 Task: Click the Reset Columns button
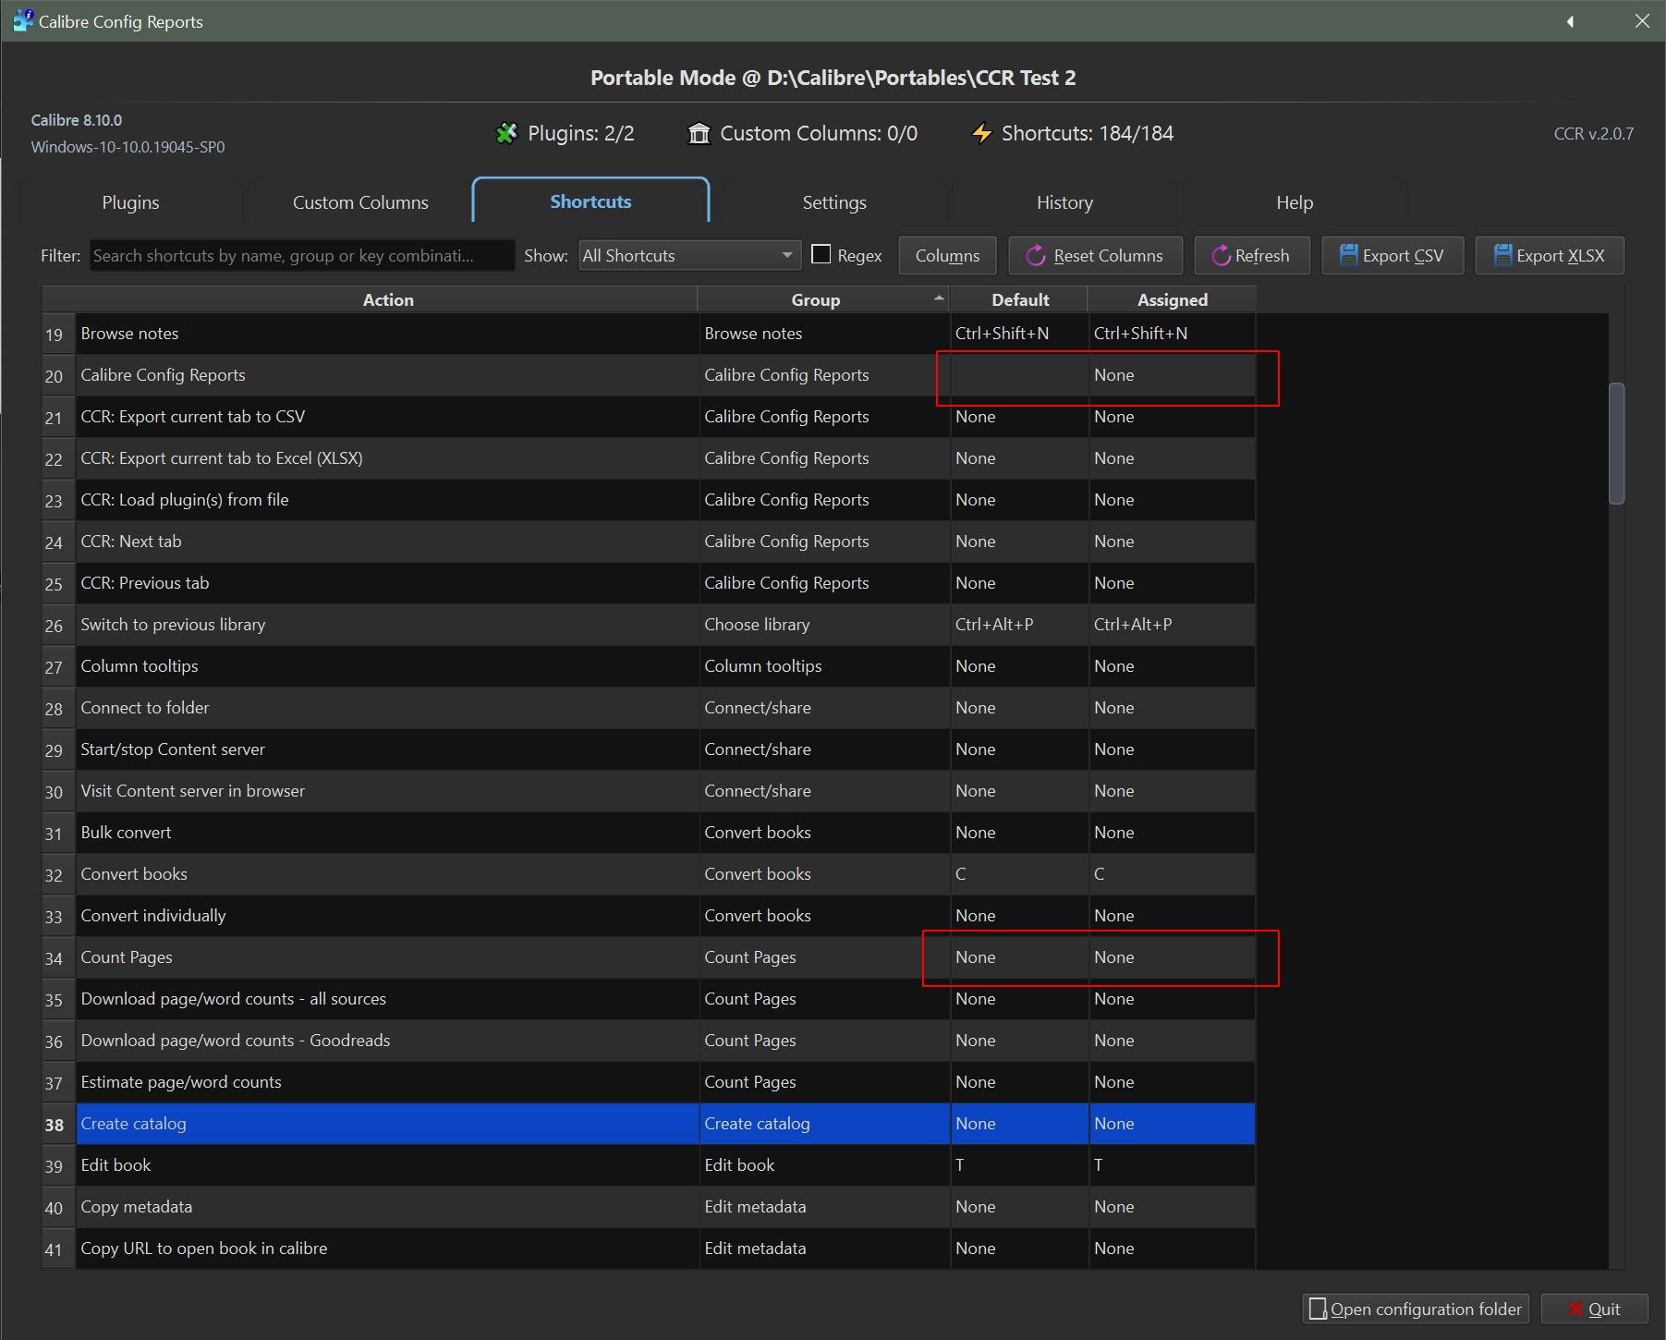tap(1095, 255)
